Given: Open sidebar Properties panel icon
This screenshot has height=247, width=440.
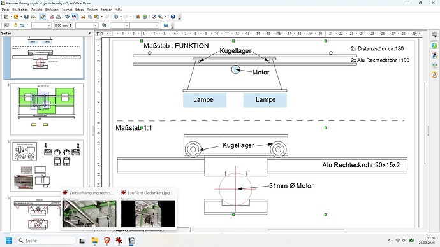Looking at the screenshot, I should coord(434,45).
